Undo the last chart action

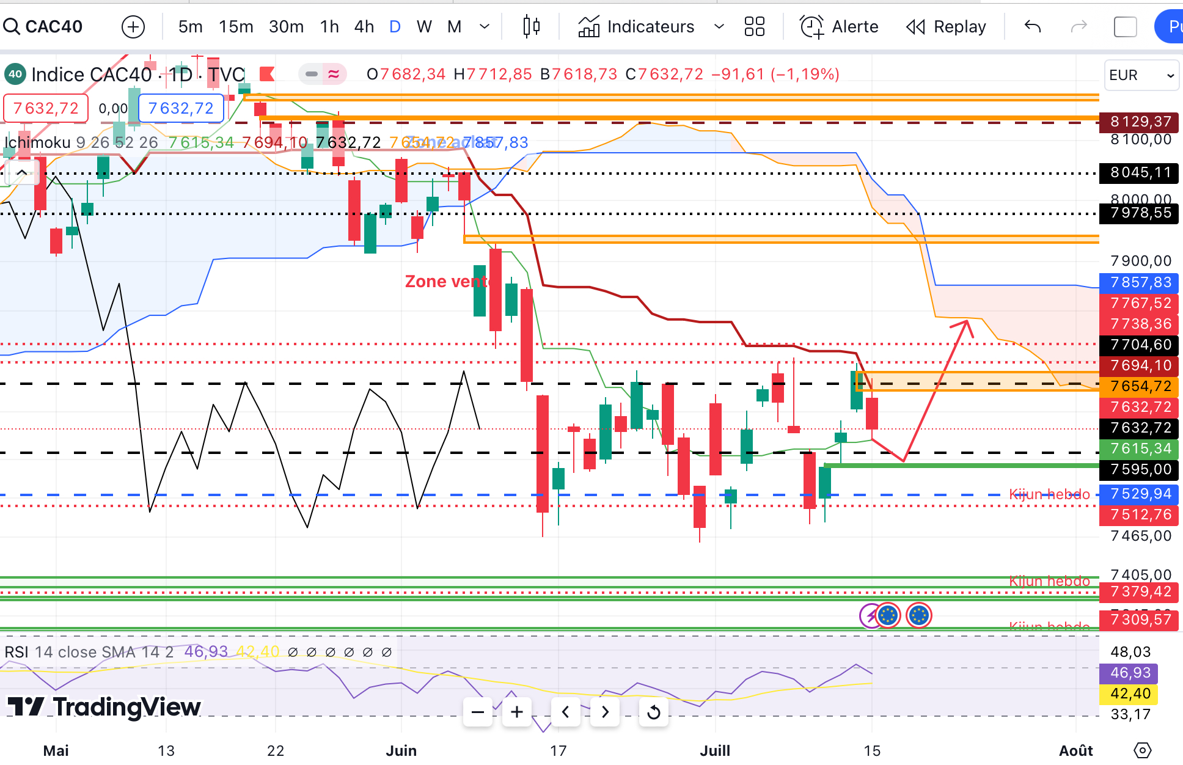click(x=1033, y=26)
